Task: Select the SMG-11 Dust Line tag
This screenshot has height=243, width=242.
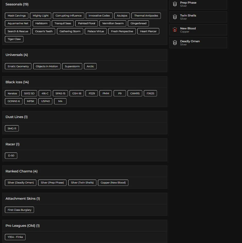Action: [12, 128]
